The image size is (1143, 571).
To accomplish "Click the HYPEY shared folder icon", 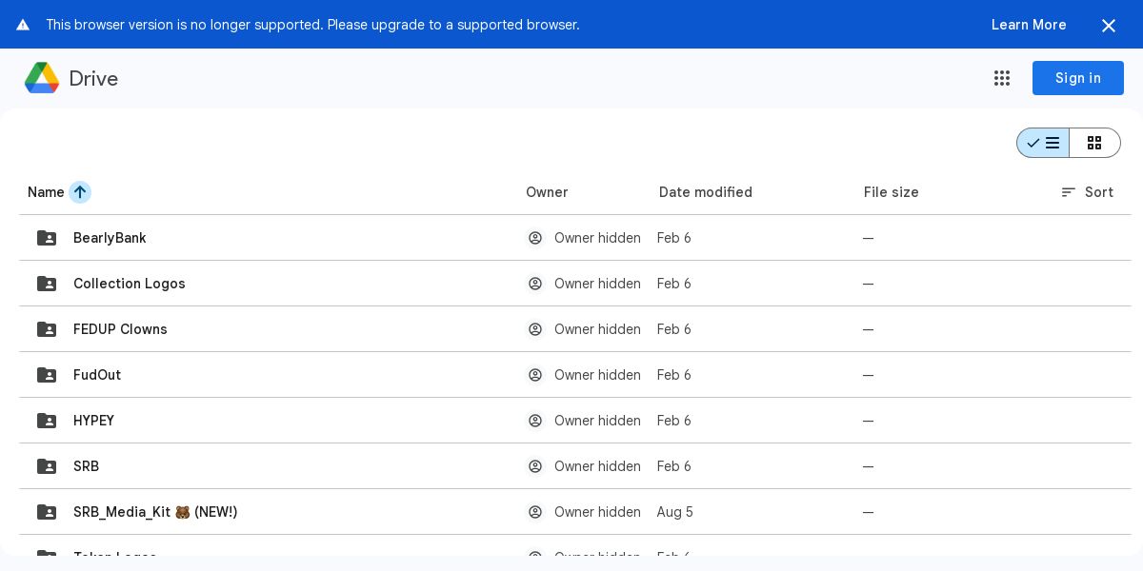I will pyautogui.click(x=47, y=421).
